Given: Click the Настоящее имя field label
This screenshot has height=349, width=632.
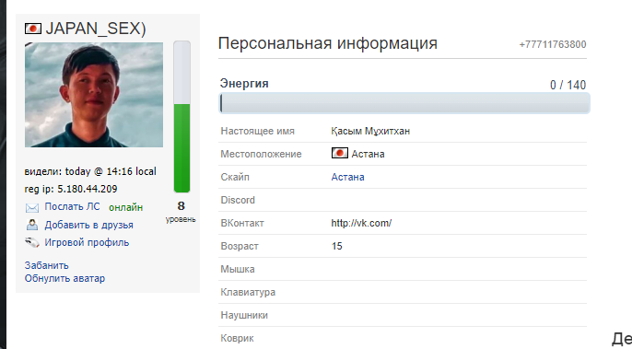Looking at the screenshot, I should point(258,131).
